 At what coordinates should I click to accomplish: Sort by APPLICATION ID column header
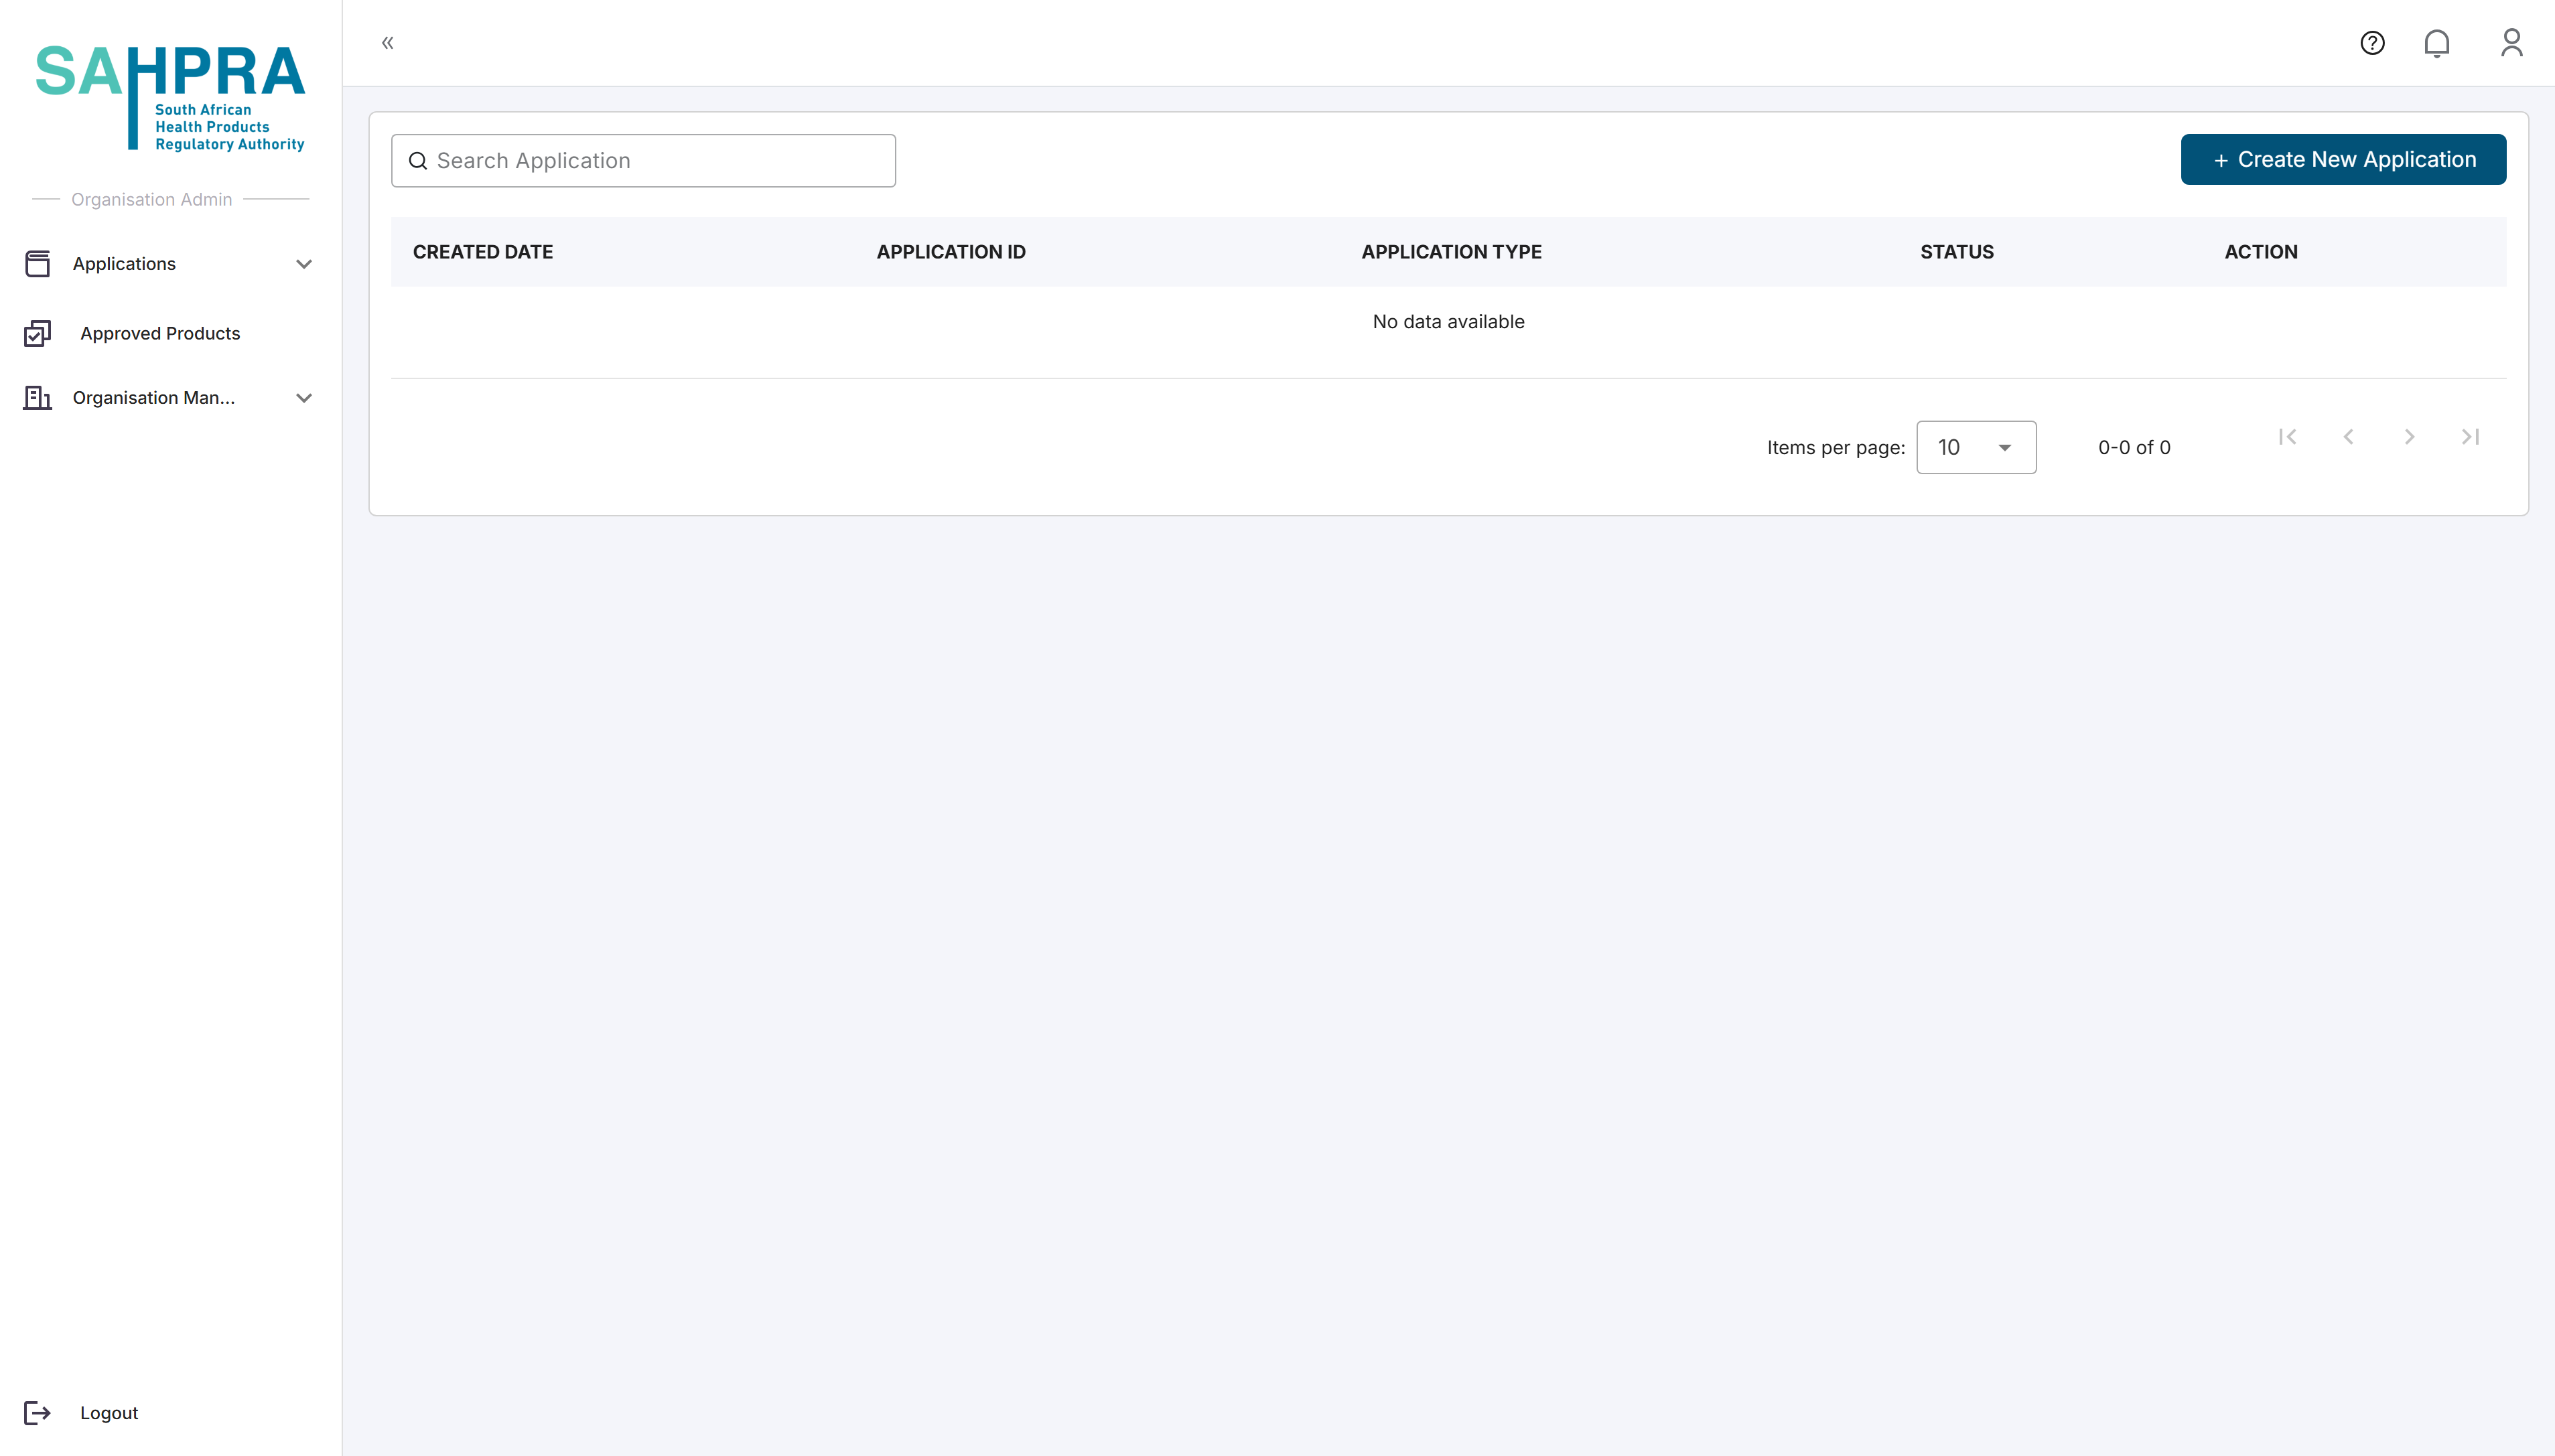tap(951, 252)
